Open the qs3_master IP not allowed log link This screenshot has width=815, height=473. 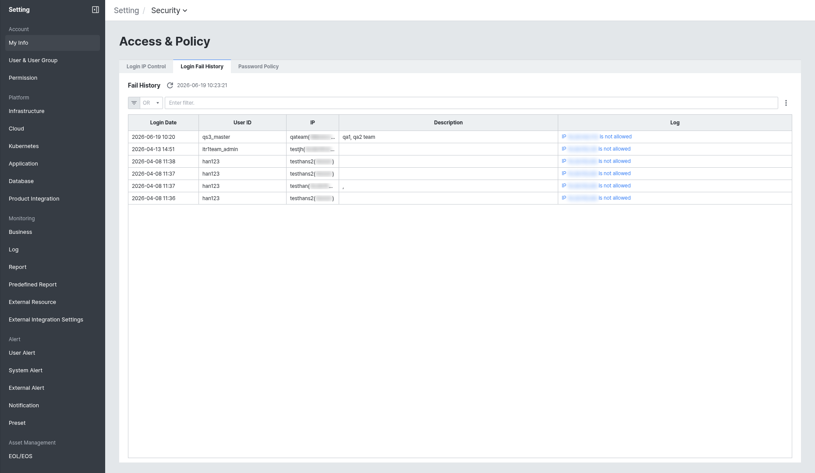596,137
